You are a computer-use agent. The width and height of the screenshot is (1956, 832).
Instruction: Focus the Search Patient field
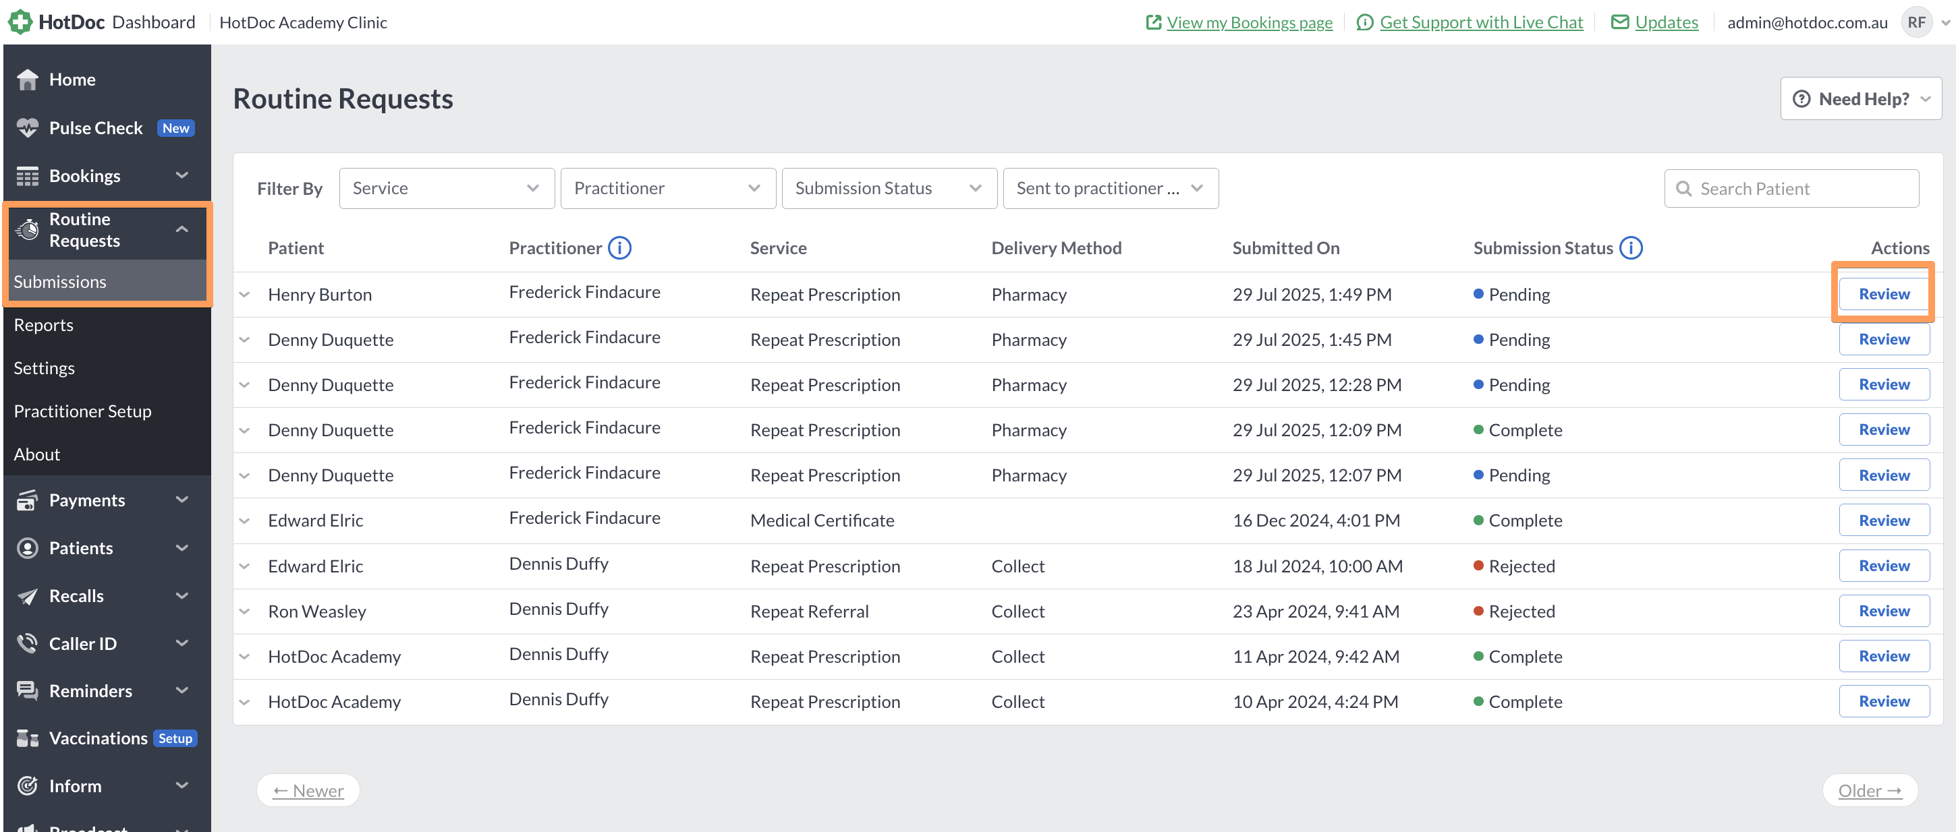tap(1791, 189)
